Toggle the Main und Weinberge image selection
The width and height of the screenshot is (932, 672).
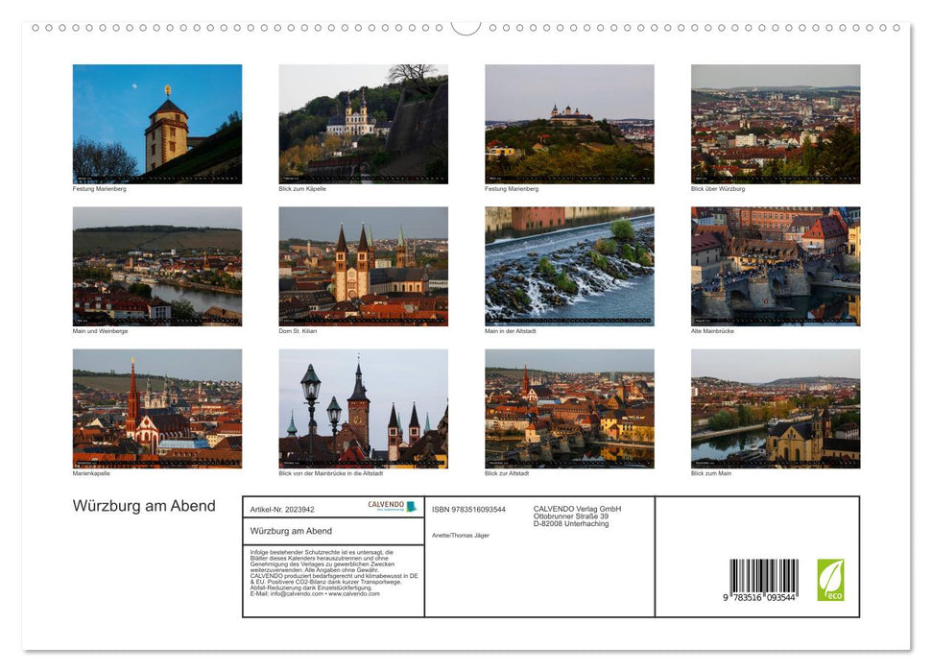tap(156, 266)
